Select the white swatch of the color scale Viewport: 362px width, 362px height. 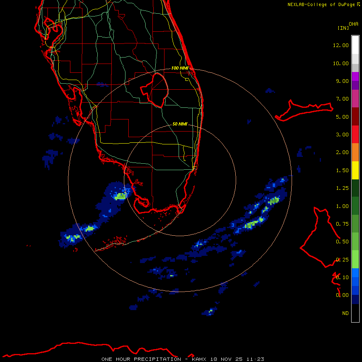(x=355, y=45)
